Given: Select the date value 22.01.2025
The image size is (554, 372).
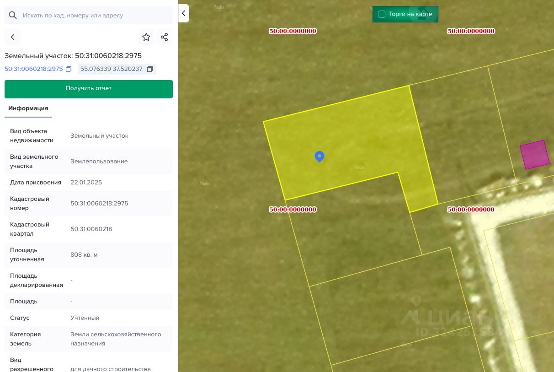Looking at the screenshot, I should point(86,183).
